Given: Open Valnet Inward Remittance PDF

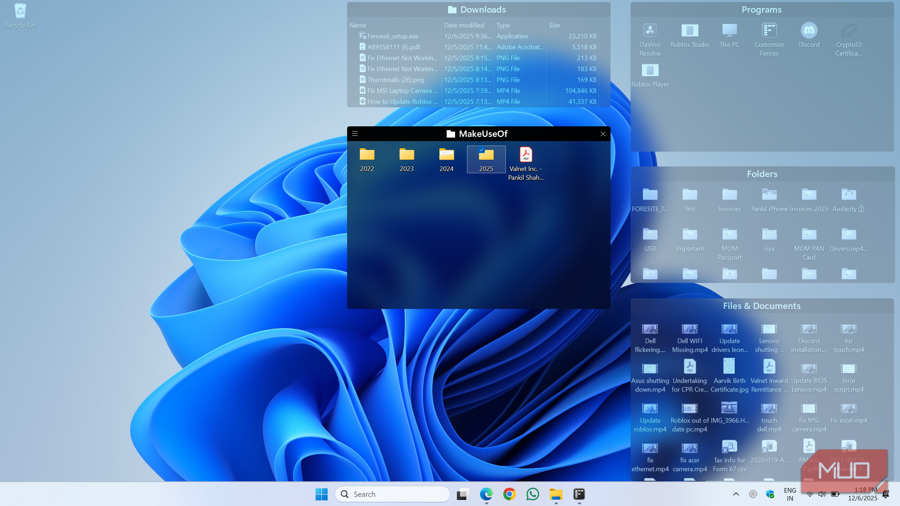Looking at the screenshot, I should click(769, 376).
